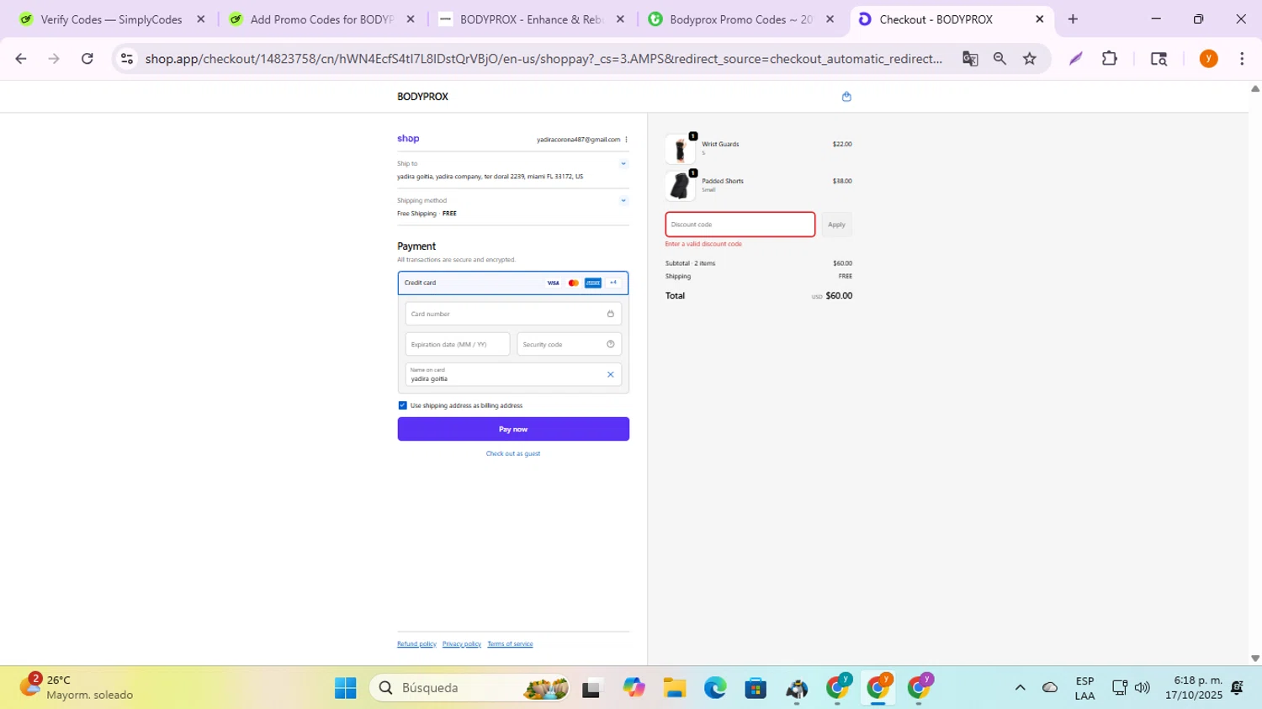
Task: Click the lock icon in Card number
Action: coord(611,314)
